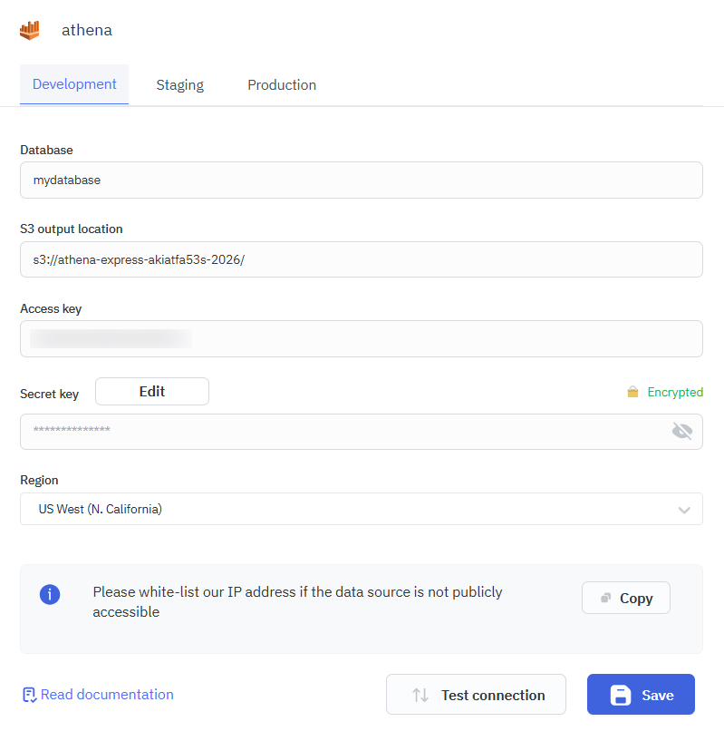724x741 pixels.
Task: Expand the Region chevron arrow
Action: (685, 510)
